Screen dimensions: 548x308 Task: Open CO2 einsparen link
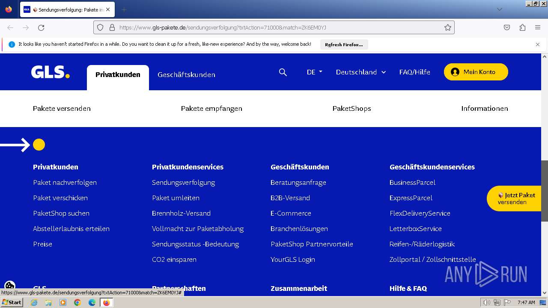click(x=174, y=260)
